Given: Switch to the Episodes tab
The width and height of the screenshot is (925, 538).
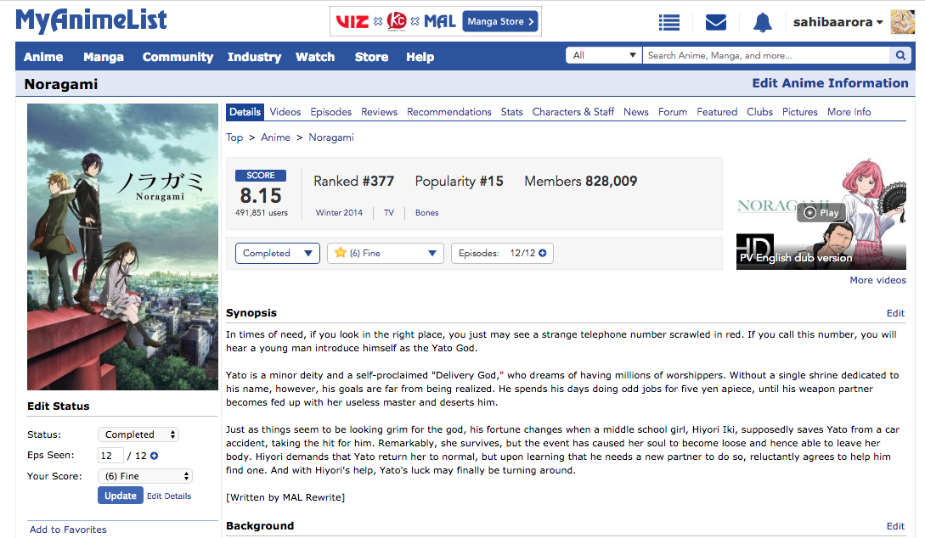Looking at the screenshot, I should pos(331,112).
